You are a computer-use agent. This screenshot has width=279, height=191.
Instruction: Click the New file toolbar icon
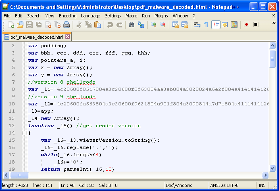tap(11, 25)
